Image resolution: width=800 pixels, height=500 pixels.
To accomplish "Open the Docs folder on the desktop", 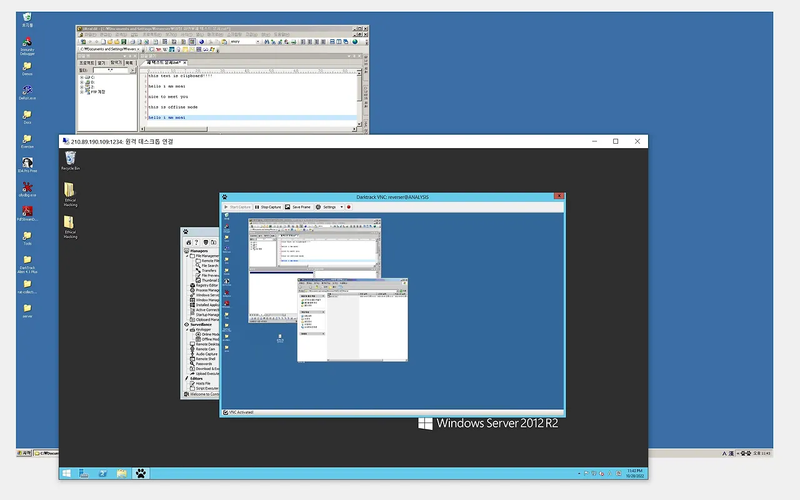I will click(27, 117).
